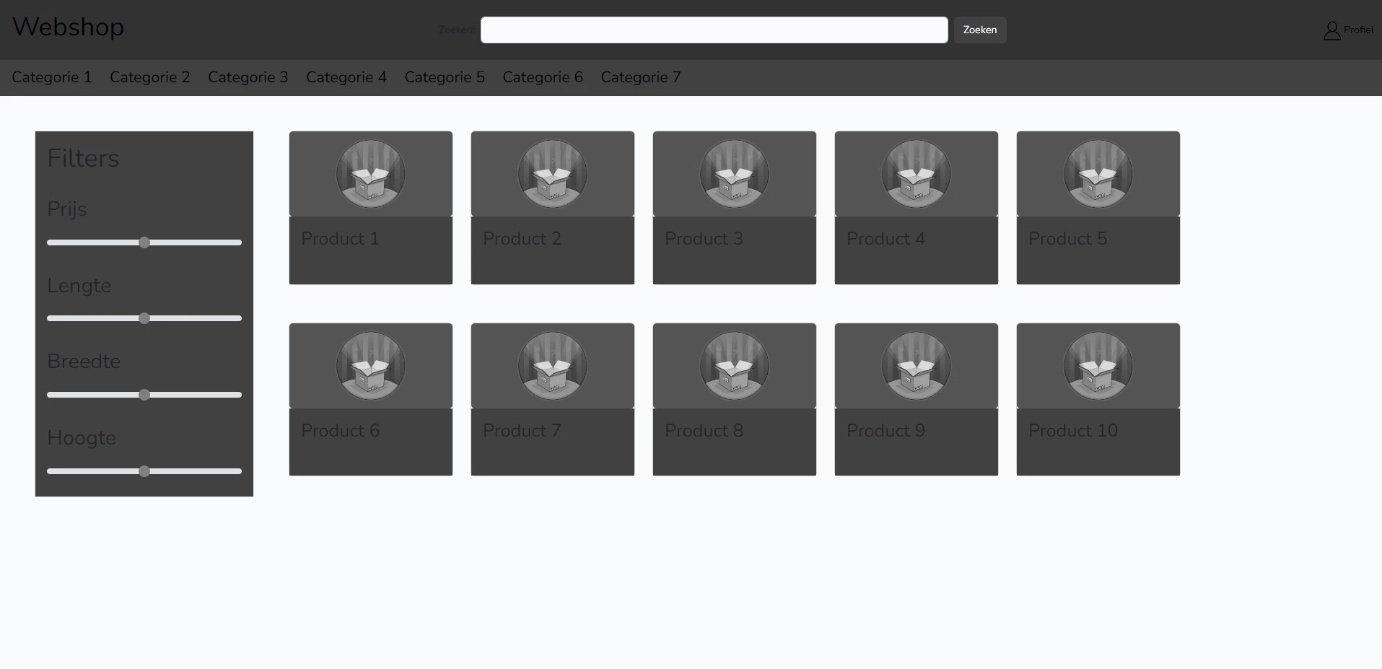Viewport: 1382px width, 669px height.
Task: Select the Product 5 package icon
Action: 1098,173
